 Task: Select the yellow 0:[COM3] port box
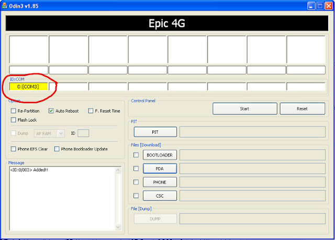coord(28,86)
